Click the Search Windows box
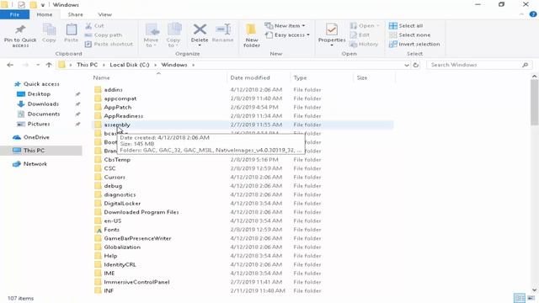Image resolution: width=539 pixels, height=303 pixels. click(x=479, y=65)
